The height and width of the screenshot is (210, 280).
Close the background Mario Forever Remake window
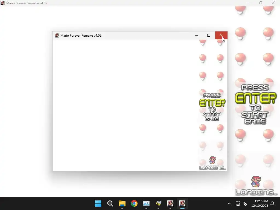point(273,3)
